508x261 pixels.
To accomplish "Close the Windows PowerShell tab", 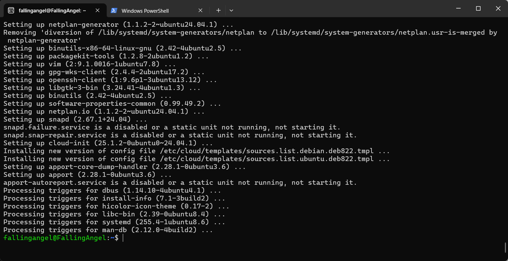I will coord(201,10).
